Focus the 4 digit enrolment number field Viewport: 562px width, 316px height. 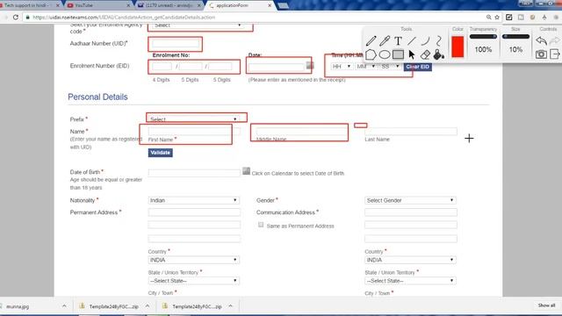(162, 67)
